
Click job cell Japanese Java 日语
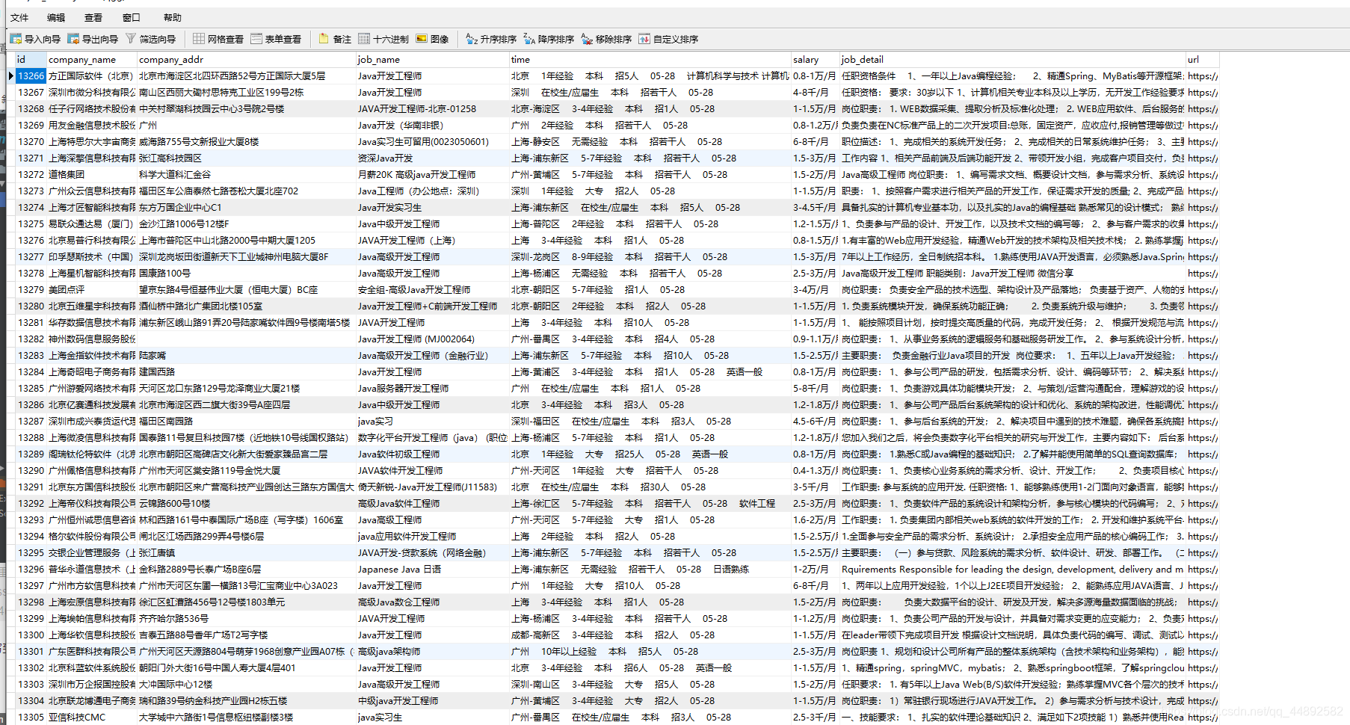coord(432,569)
